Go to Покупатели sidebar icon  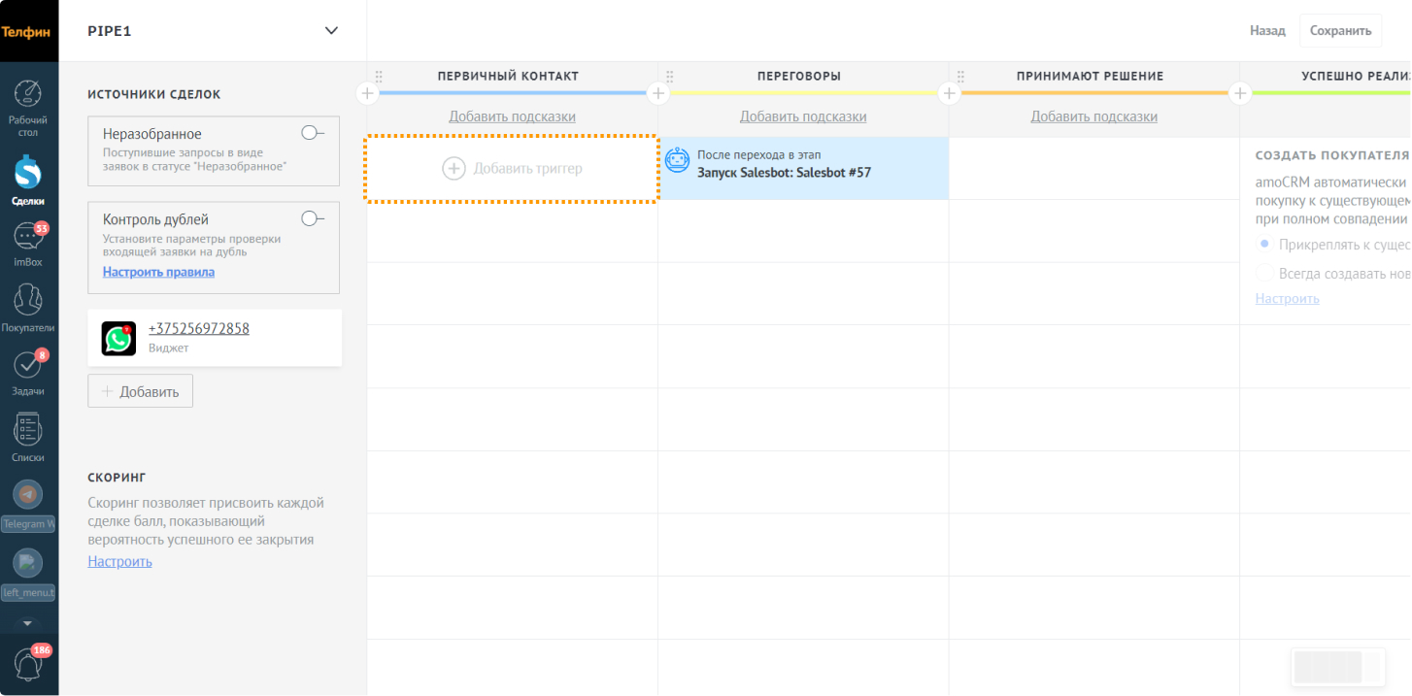point(28,300)
